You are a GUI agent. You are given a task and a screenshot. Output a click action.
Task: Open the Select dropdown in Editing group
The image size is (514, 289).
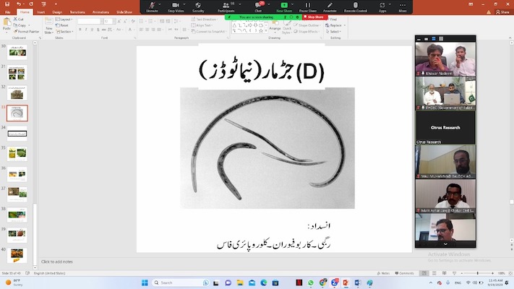coord(335,32)
